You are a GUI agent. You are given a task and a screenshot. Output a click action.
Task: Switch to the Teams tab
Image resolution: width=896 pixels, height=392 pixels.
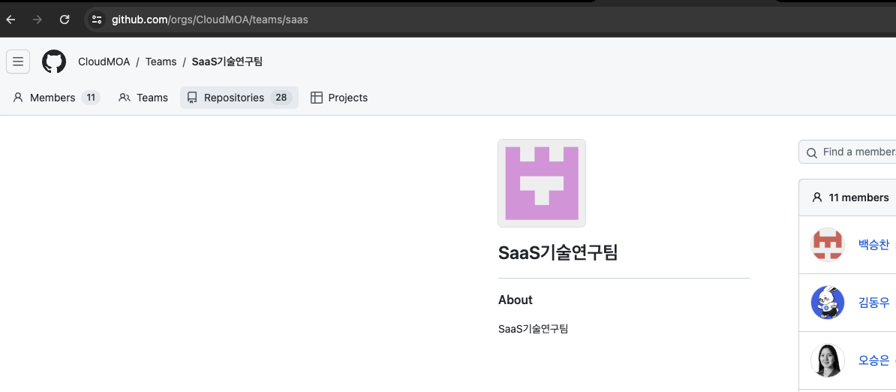143,98
